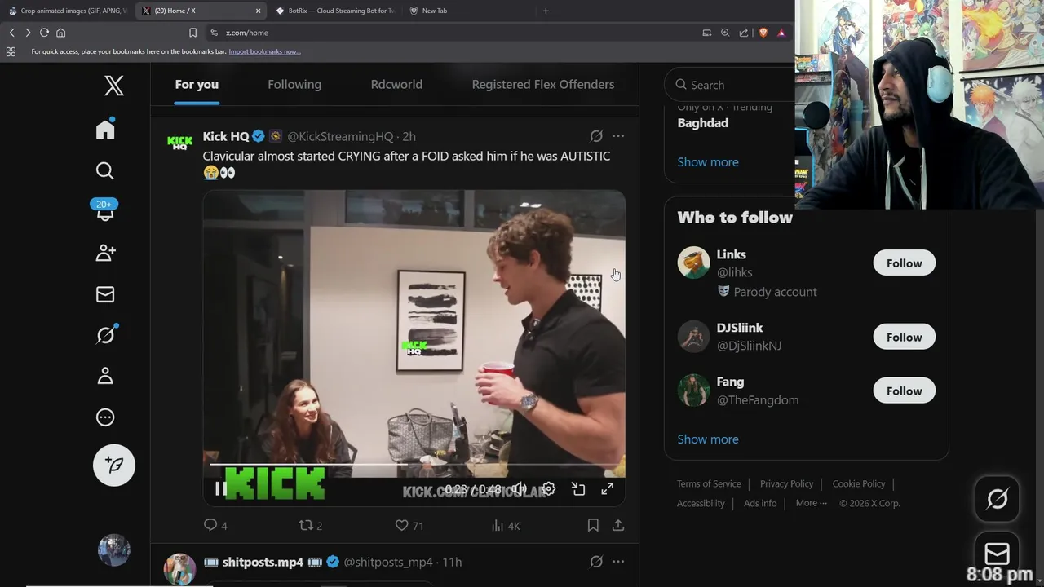This screenshot has width=1044, height=587.
Task: Follow the Links account
Action: [x=904, y=263]
